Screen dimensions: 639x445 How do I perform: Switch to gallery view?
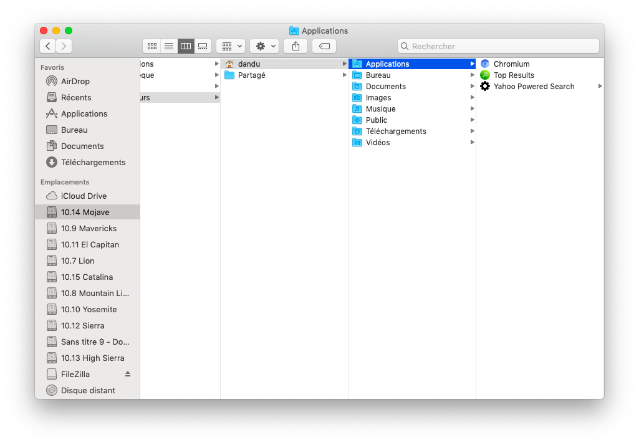tap(203, 46)
